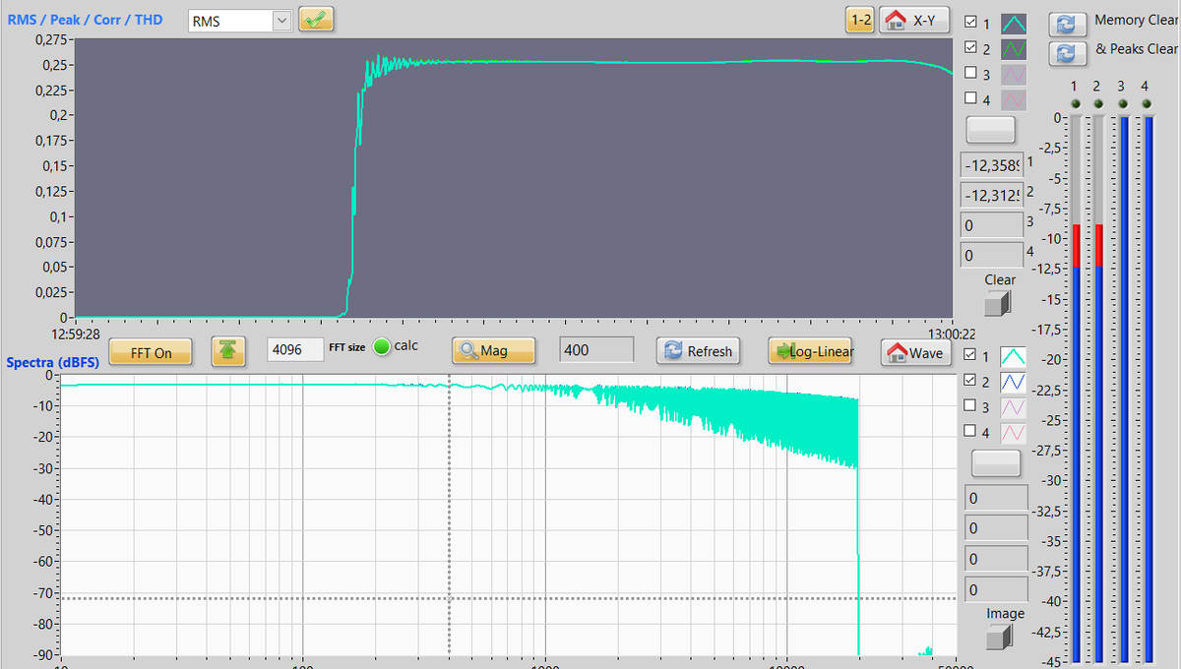The image size is (1181, 669).
Task: Enable RMS channel 4 checkbox
Action: (971, 98)
